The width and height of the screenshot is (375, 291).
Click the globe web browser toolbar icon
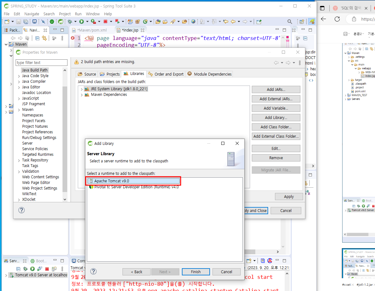[193, 22]
